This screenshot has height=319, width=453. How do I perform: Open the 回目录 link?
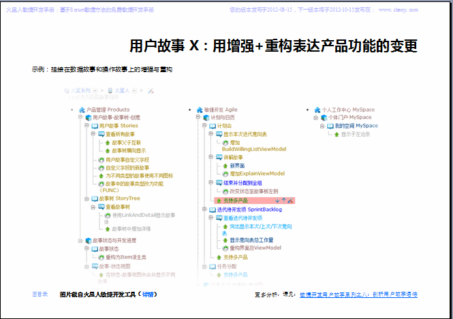click(x=40, y=295)
